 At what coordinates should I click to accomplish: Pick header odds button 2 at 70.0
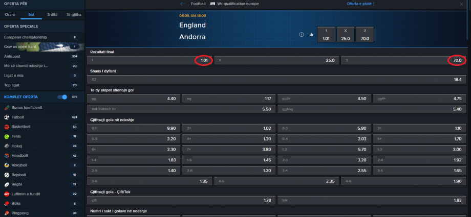(365, 35)
